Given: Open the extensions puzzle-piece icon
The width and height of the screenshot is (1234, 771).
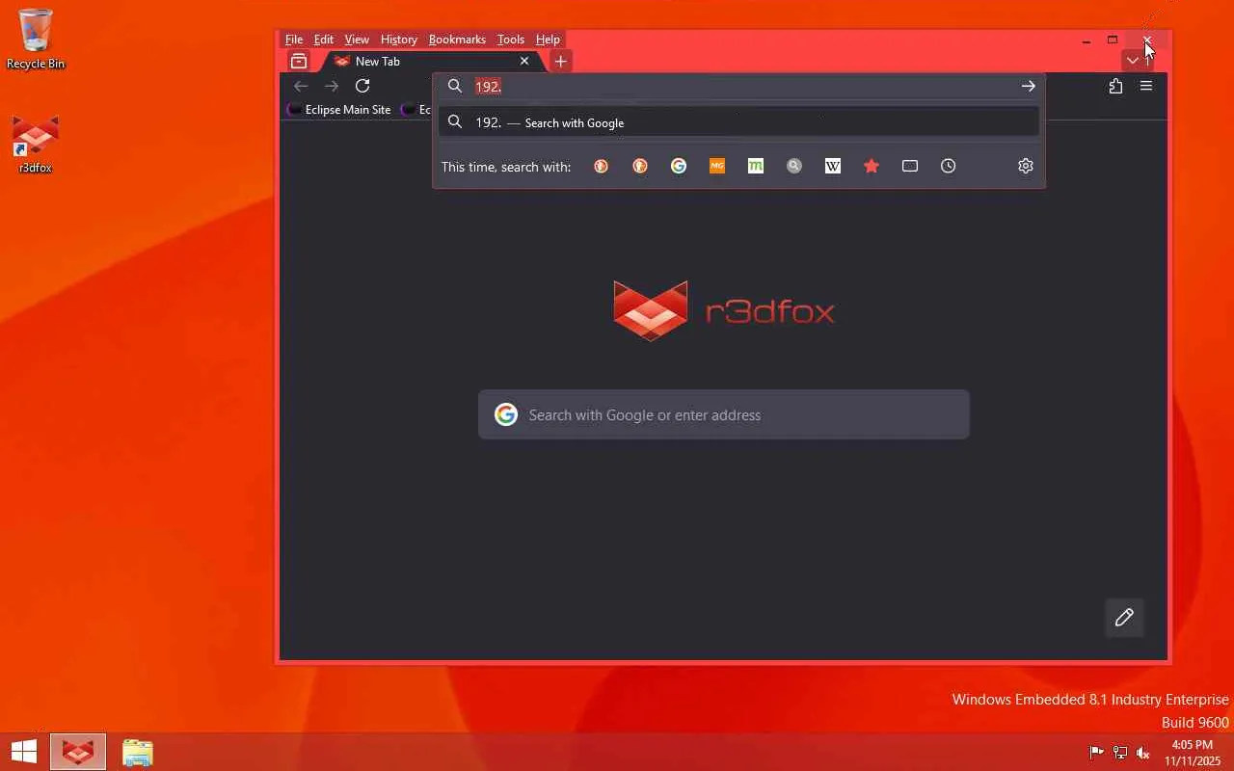Looking at the screenshot, I should pos(1115,86).
